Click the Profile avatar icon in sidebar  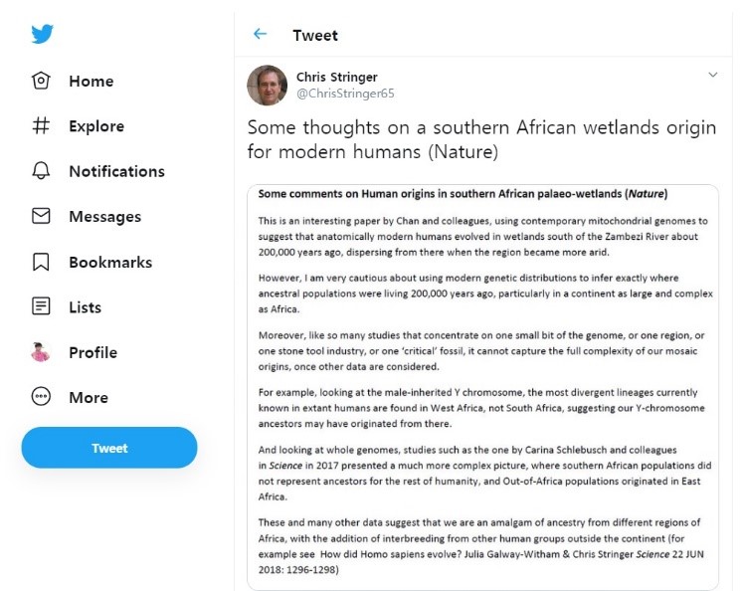point(41,352)
